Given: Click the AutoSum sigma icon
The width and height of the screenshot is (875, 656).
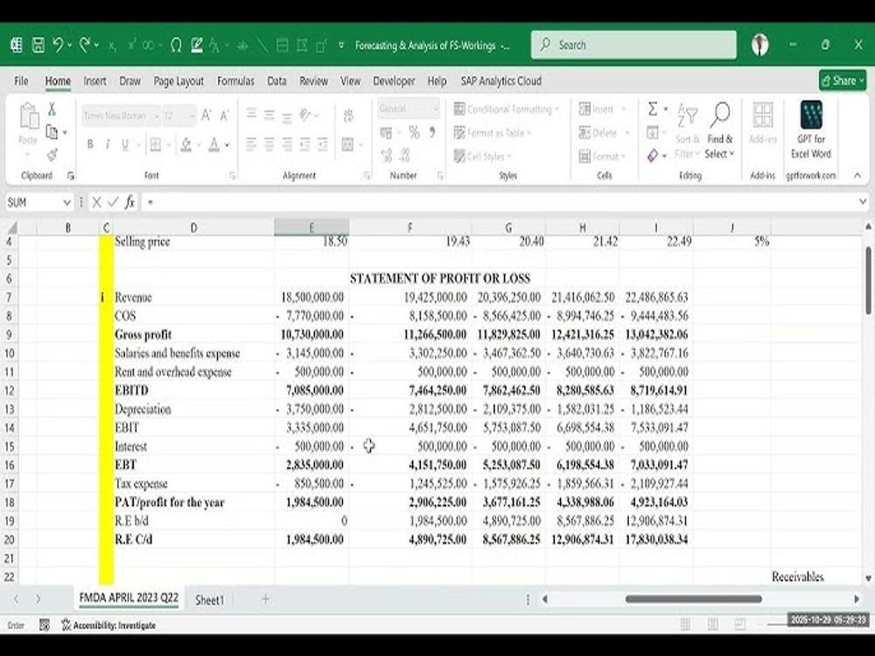Looking at the screenshot, I should pos(653,108).
